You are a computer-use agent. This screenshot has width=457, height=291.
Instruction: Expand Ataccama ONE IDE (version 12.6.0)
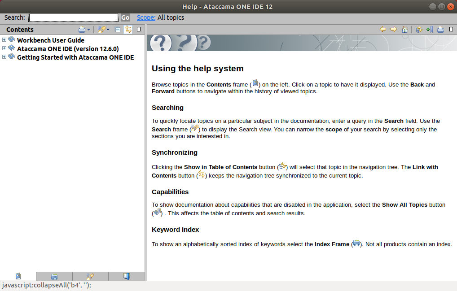click(x=4, y=48)
